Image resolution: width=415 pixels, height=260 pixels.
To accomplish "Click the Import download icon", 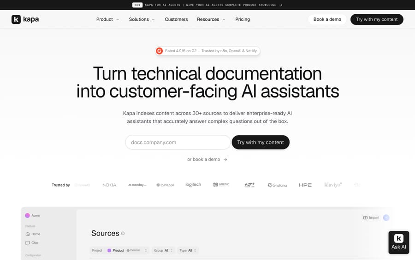I will click(365, 218).
